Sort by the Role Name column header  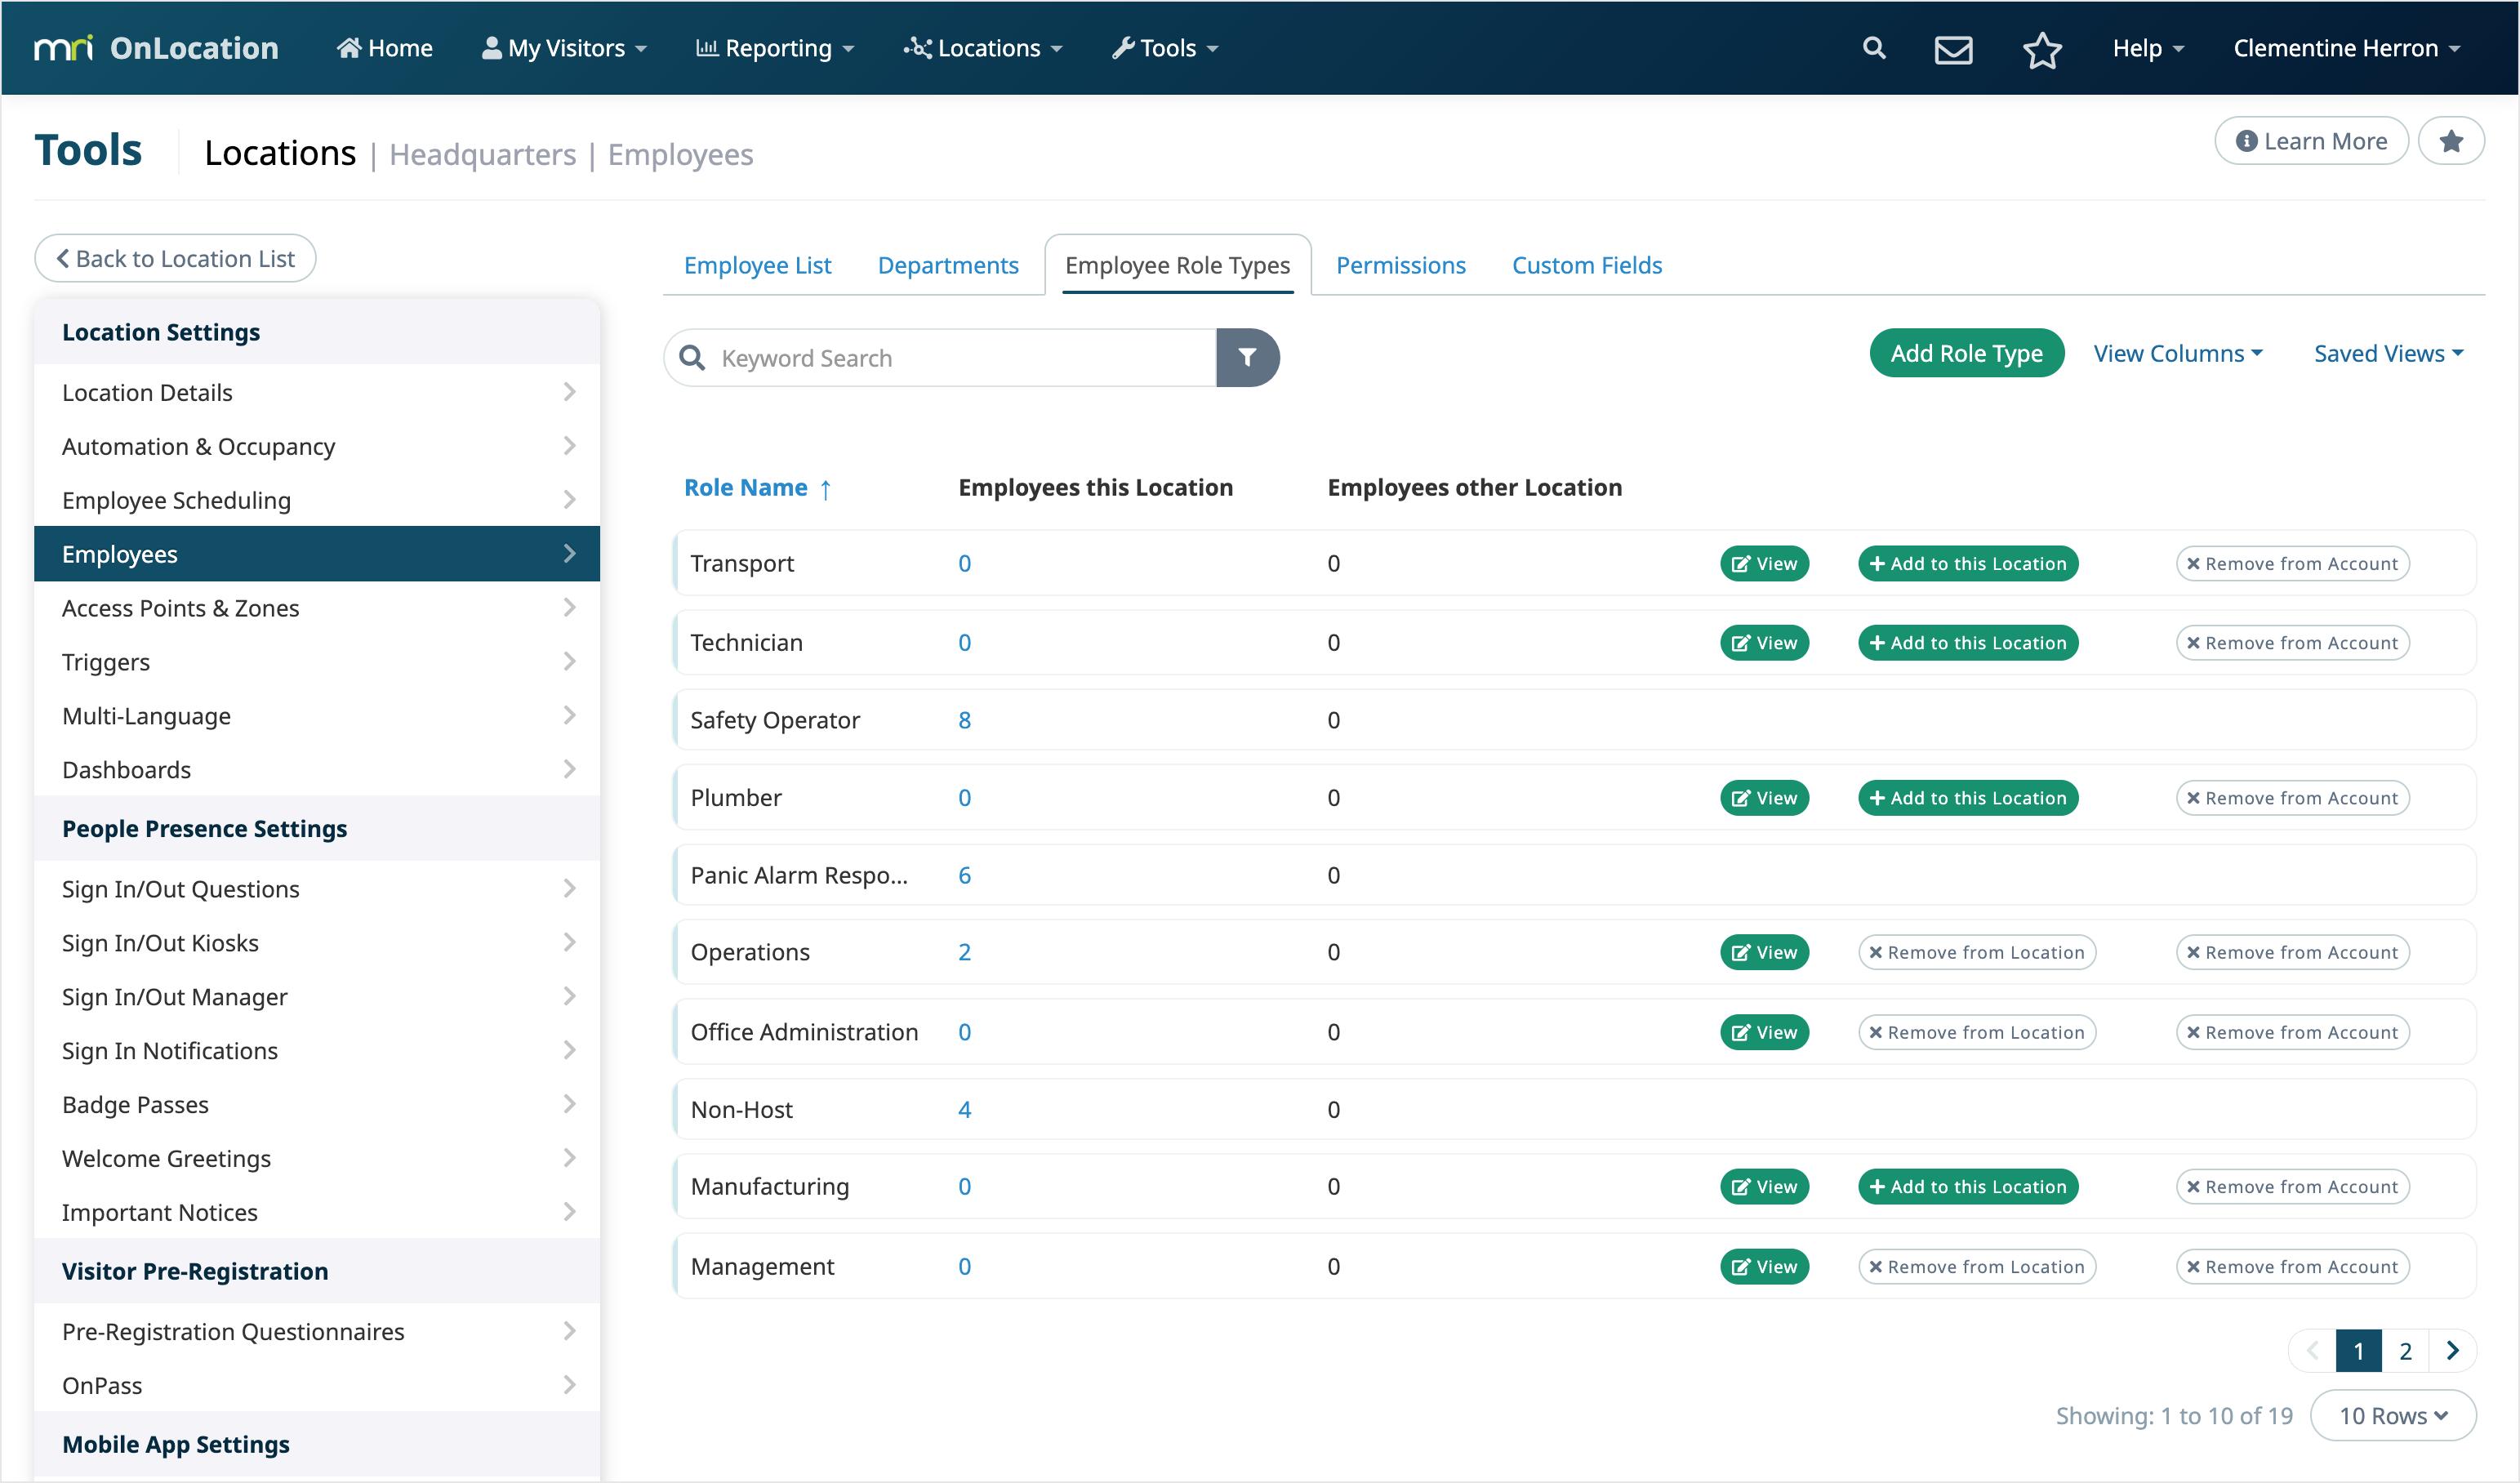[746, 487]
